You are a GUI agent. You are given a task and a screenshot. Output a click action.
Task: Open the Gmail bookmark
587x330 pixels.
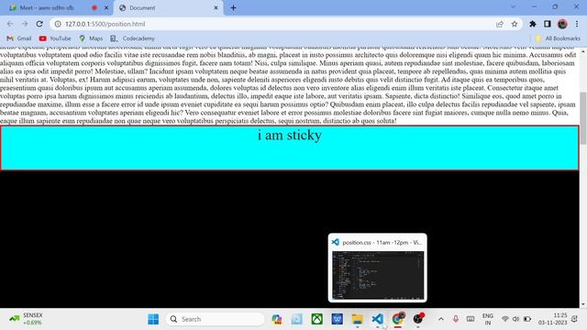19,38
